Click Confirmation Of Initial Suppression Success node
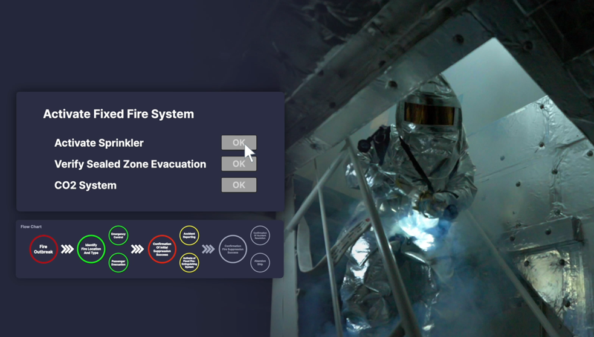 [162, 249]
